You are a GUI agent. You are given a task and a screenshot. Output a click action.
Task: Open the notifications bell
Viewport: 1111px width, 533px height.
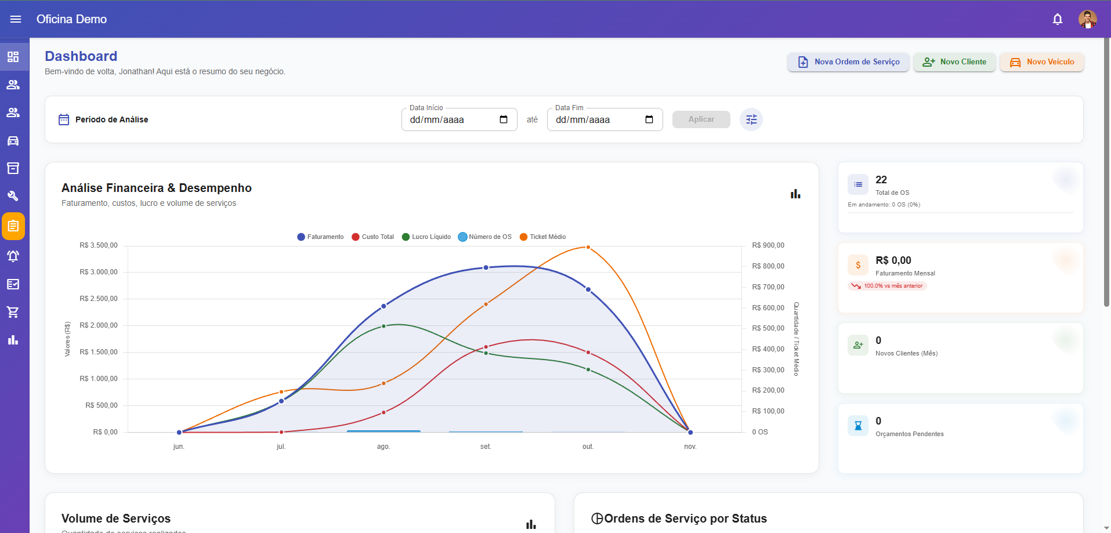(1057, 19)
